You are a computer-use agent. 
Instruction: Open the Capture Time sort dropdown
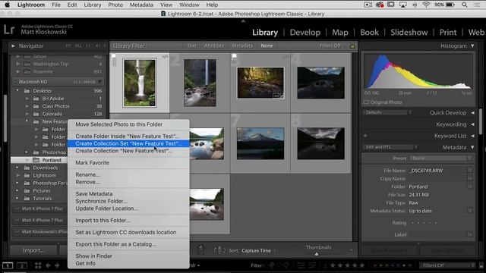[x=258, y=250]
